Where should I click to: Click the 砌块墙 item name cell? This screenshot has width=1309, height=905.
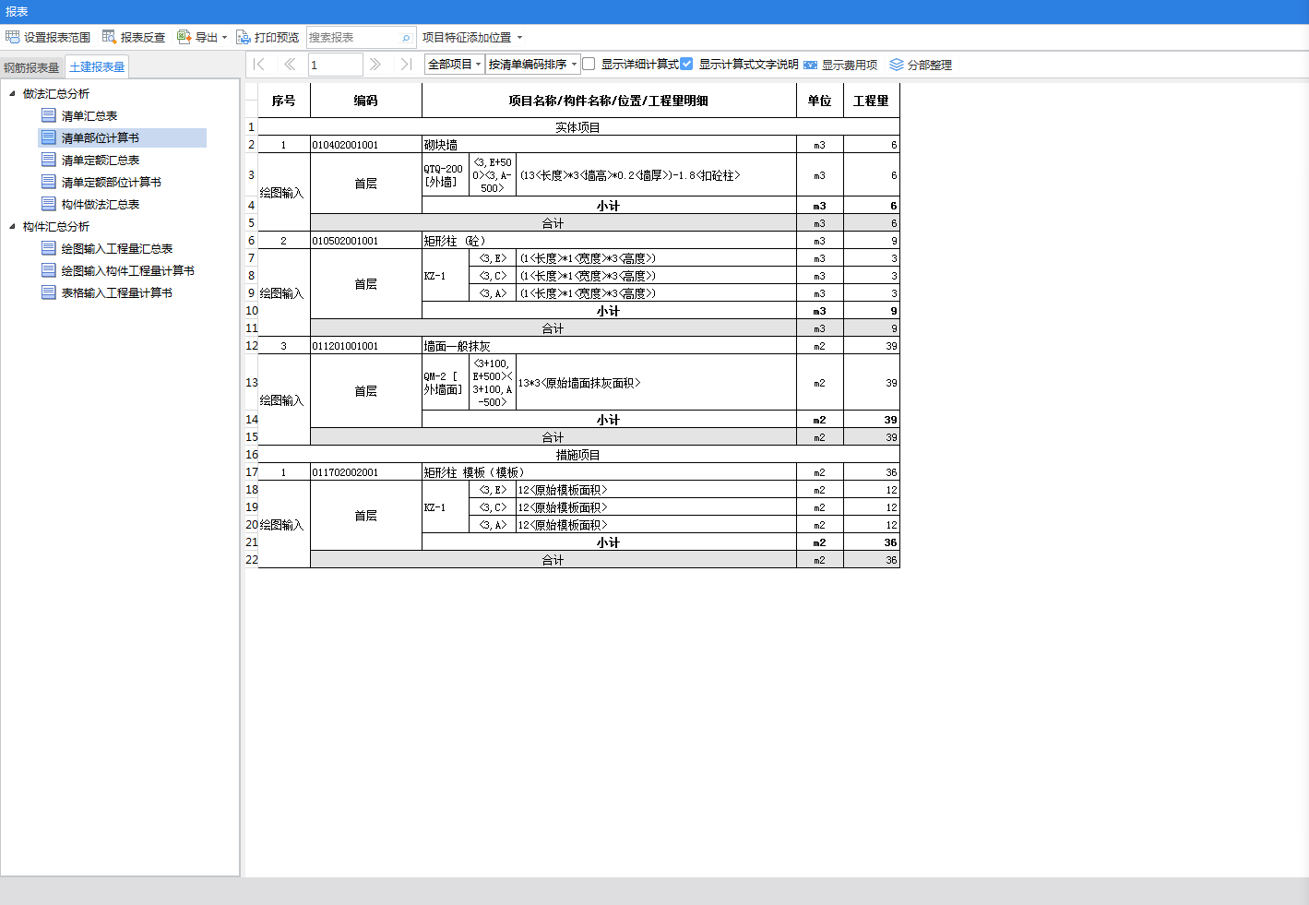click(609, 145)
